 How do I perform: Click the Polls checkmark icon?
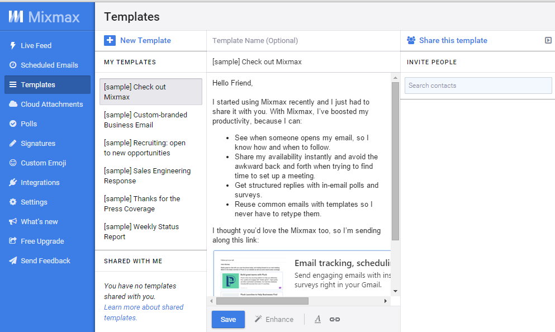[x=13, y=124]
